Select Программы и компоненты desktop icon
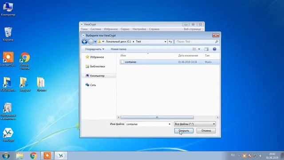The height and width of the screenshot is (160, 284). [x=8, y=111]
